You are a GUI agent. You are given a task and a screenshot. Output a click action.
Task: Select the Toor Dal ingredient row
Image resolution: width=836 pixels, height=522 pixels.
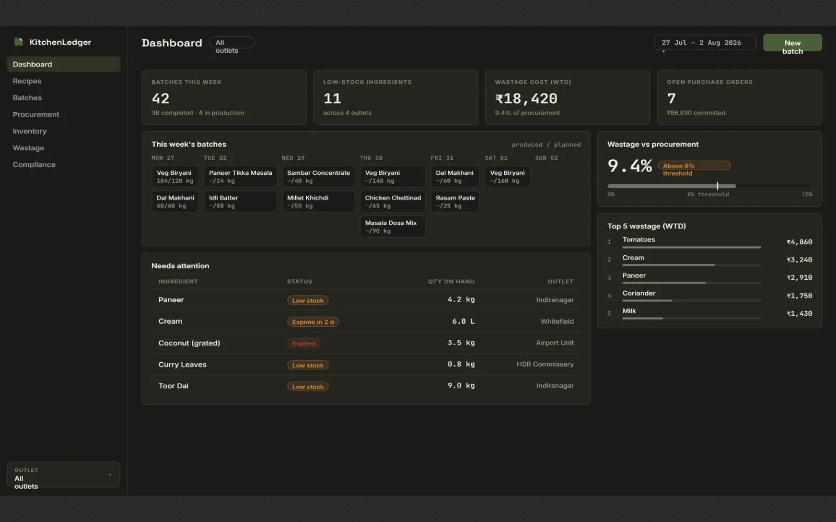click(366, 386)
